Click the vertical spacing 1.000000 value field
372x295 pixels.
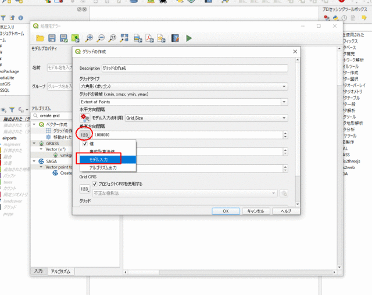pyautogui.click(x=187, y=135)
